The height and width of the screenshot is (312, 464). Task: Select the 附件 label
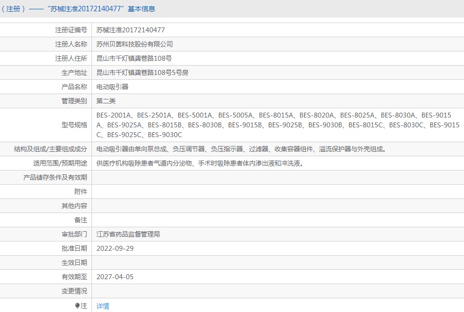pyautogui.click(x=81, y=192)
